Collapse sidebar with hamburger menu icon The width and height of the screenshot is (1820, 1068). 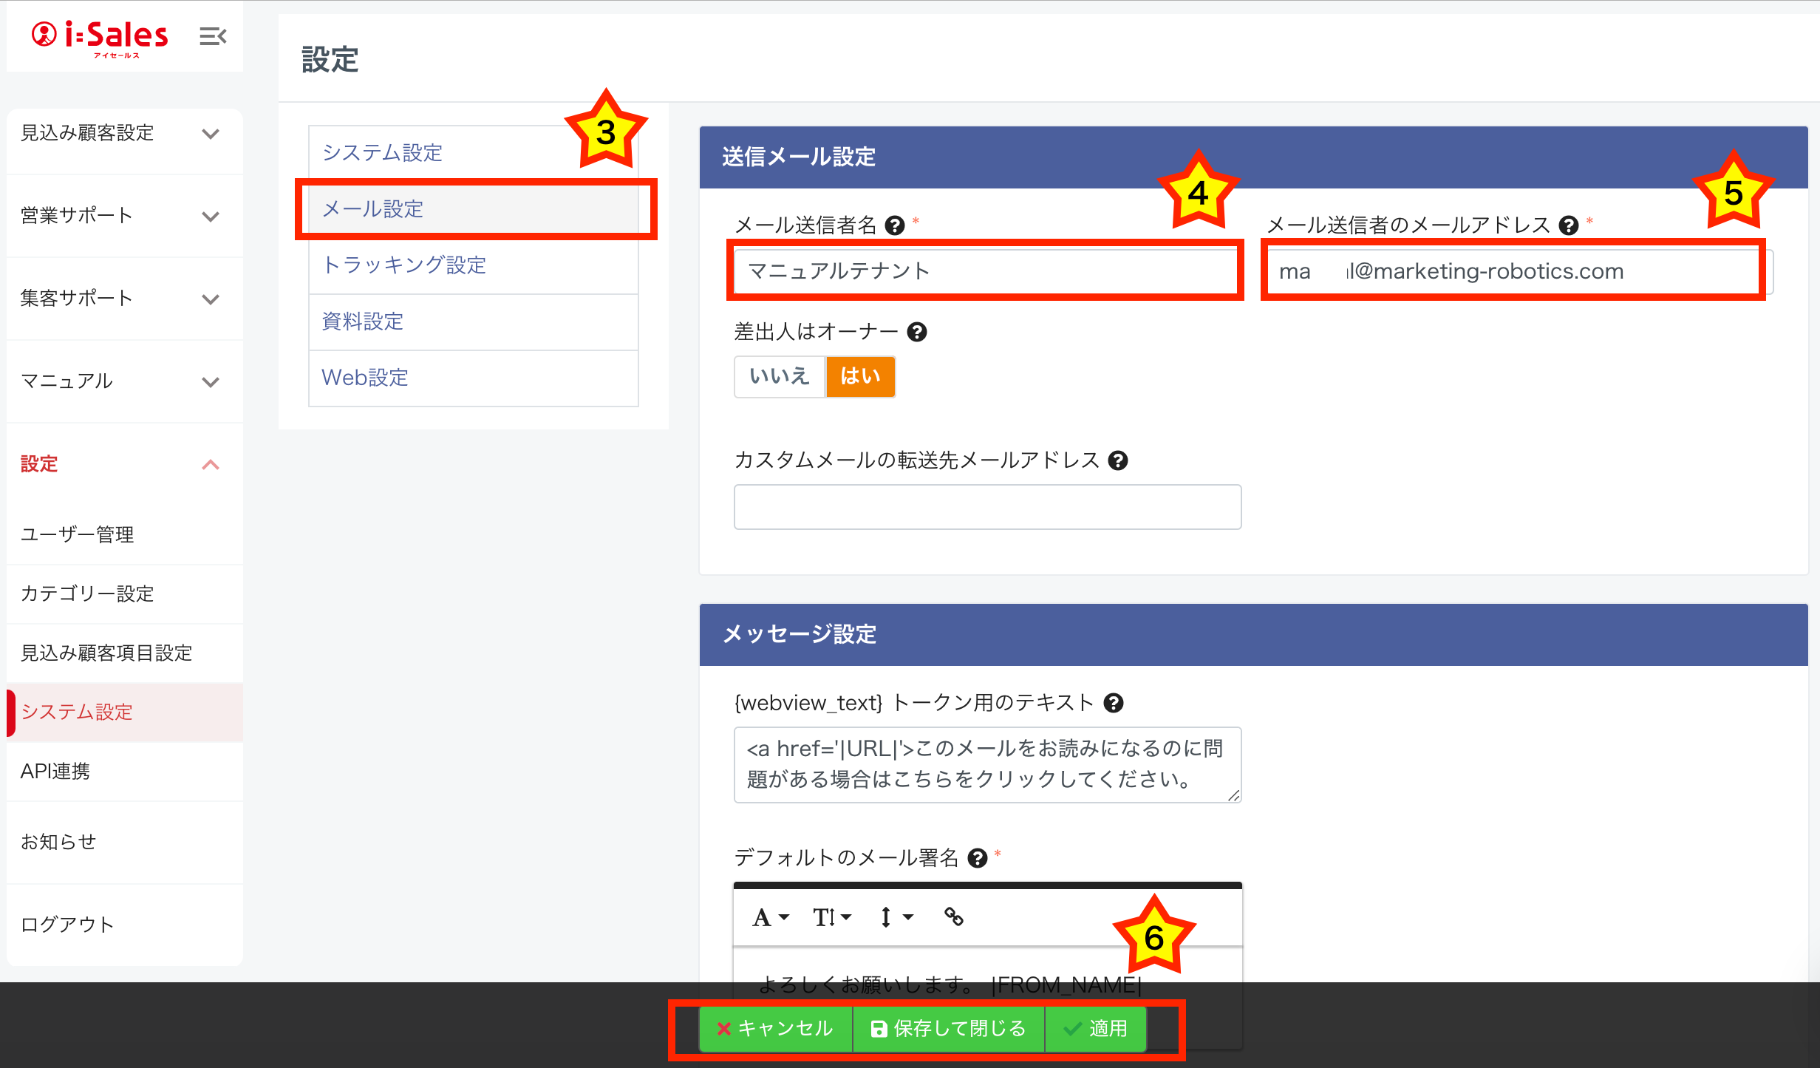tap(213, 36)
